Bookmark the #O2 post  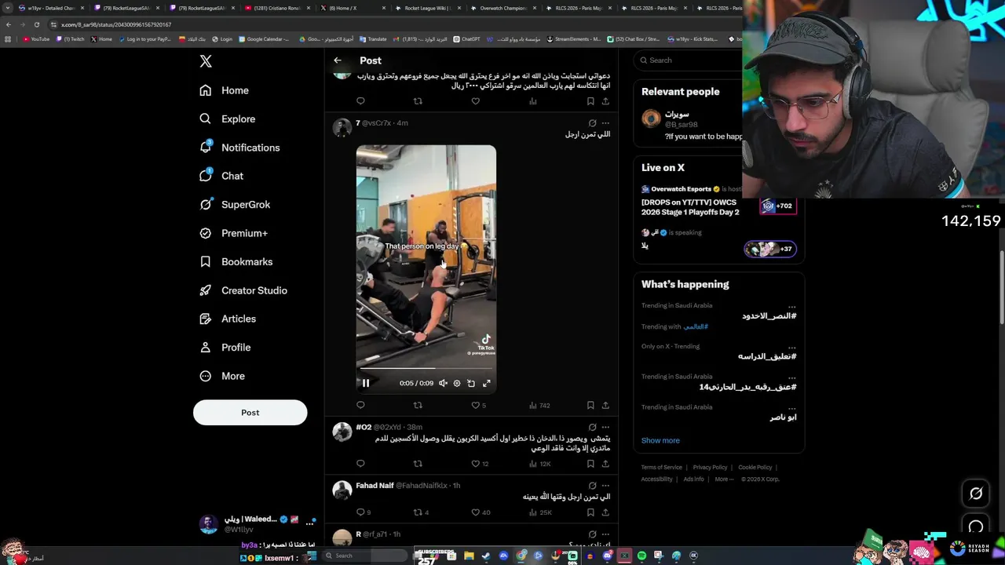point(590,464)
